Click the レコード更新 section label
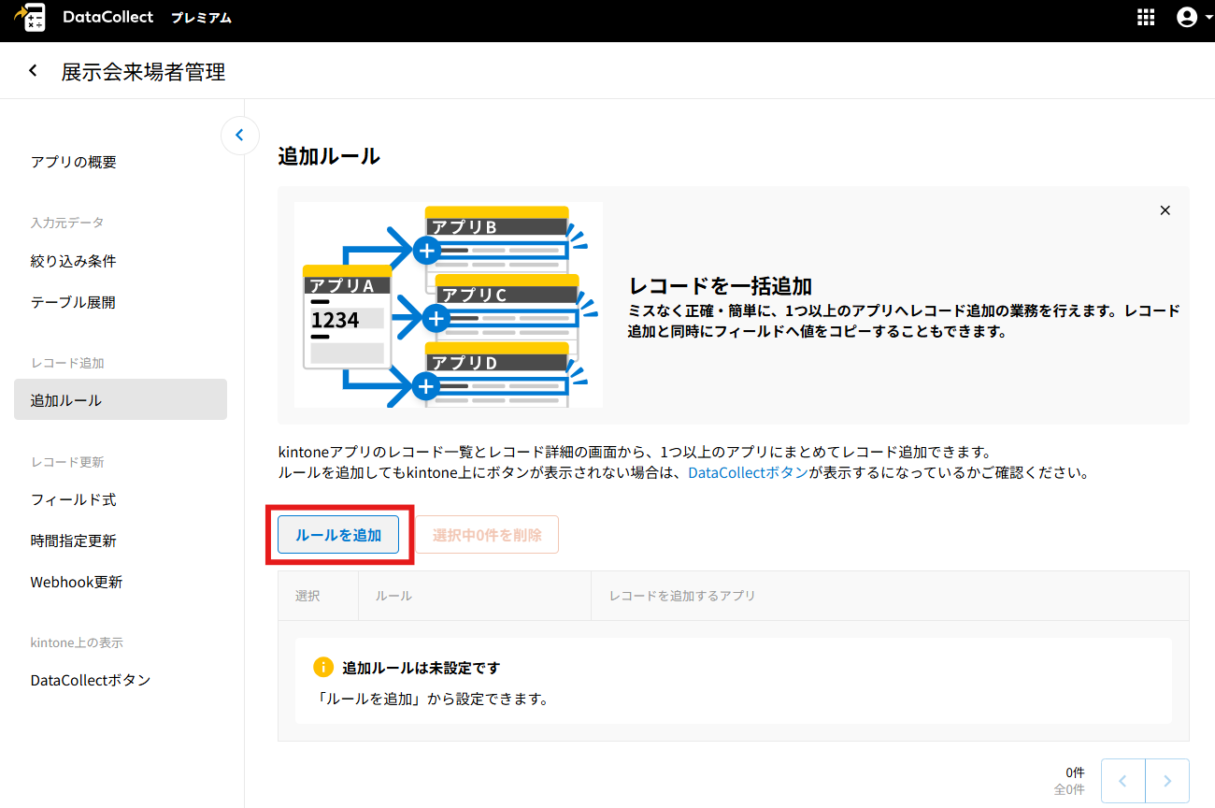The height and width of the screenshot is (808, 1215). click(x=67, y=462)
